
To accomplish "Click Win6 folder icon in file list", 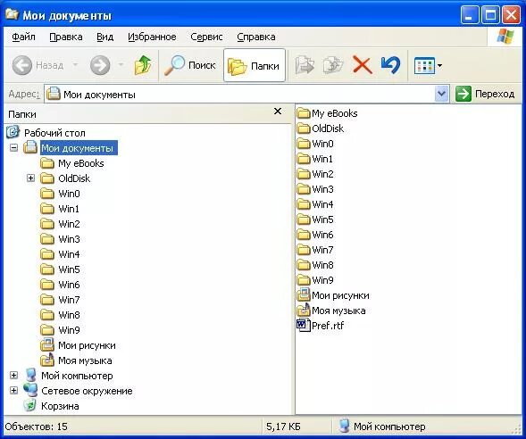I will click(x=304, y=235).
